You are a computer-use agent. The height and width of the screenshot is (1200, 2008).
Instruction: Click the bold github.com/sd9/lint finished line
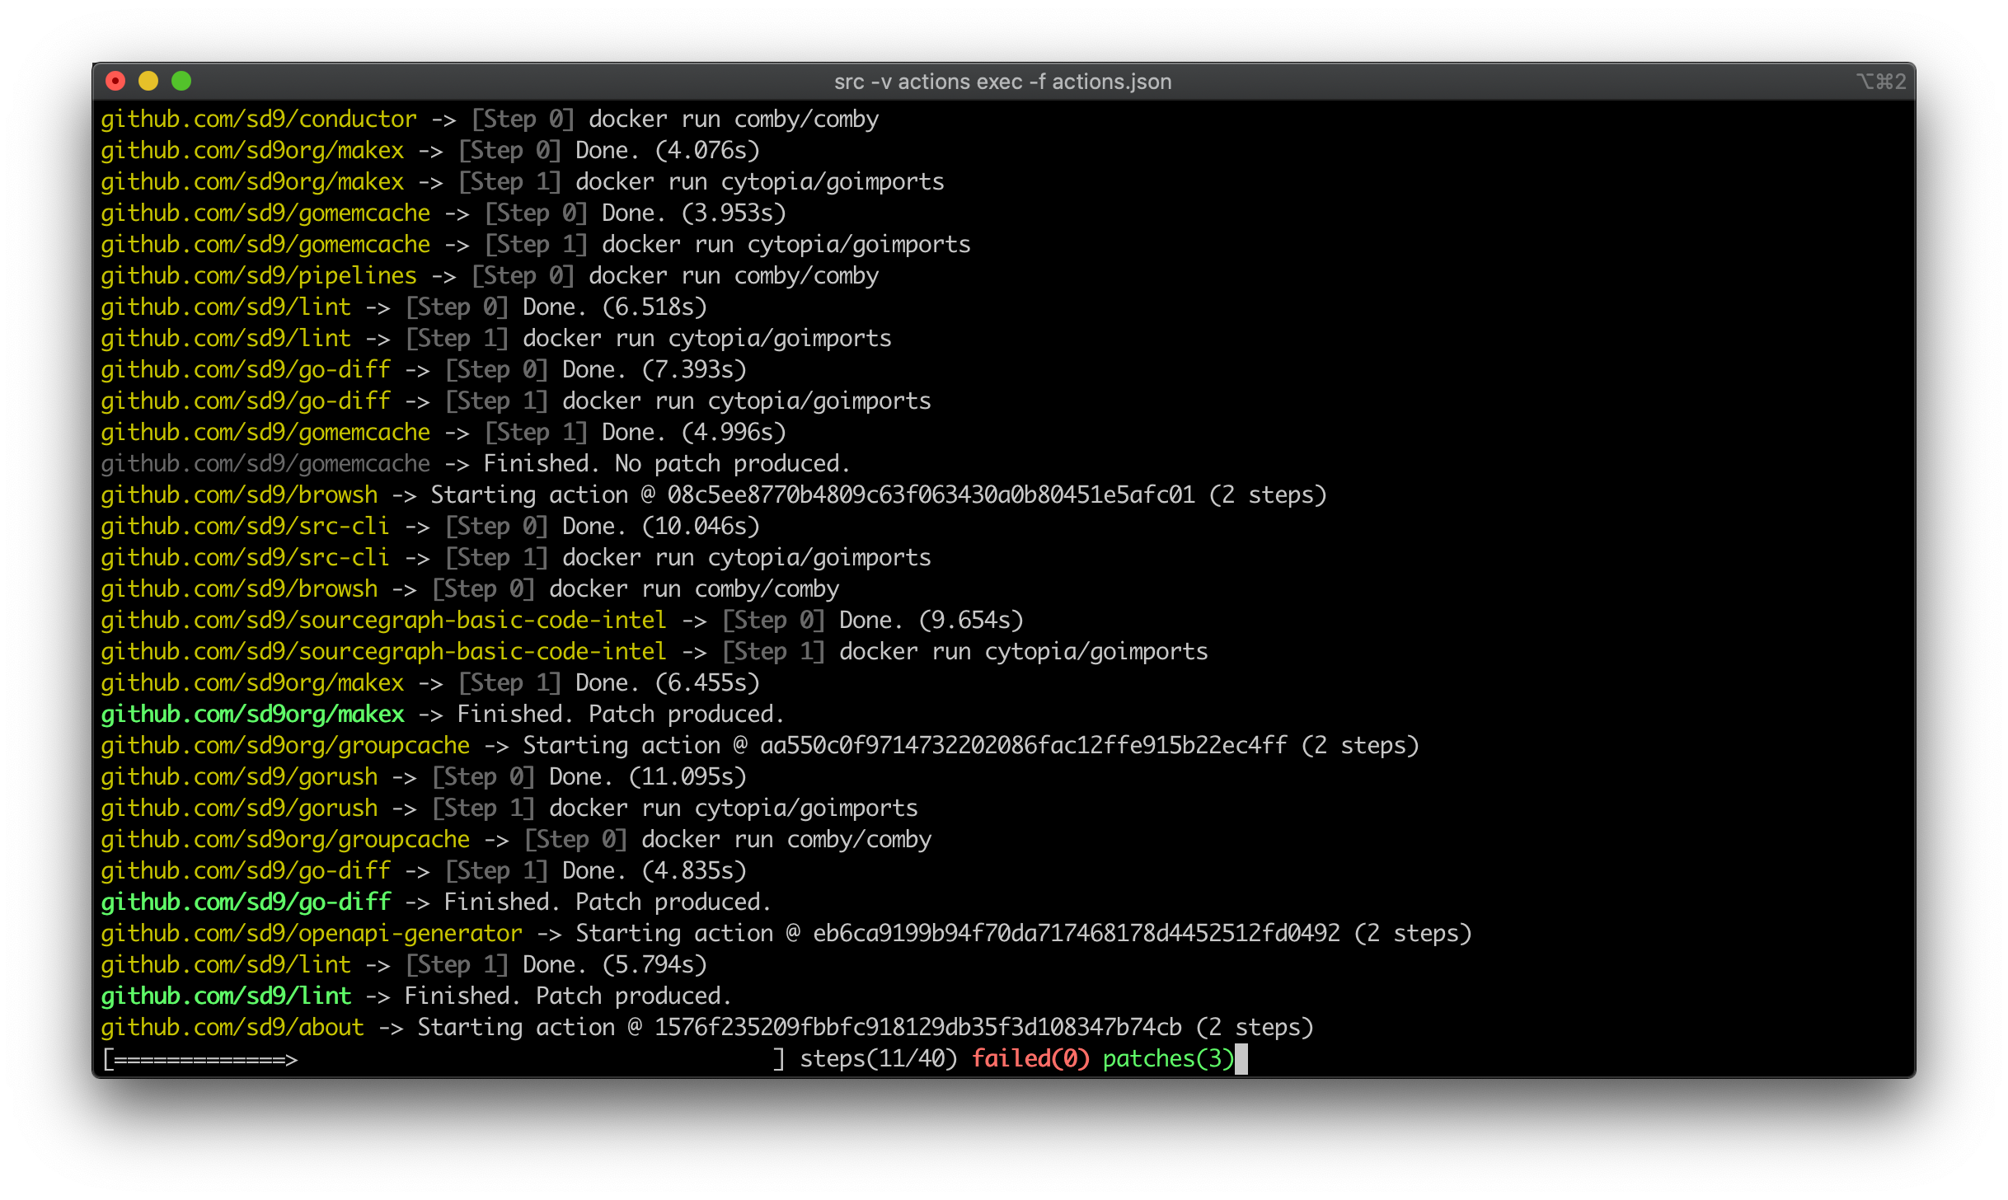(x=226, y=996)
